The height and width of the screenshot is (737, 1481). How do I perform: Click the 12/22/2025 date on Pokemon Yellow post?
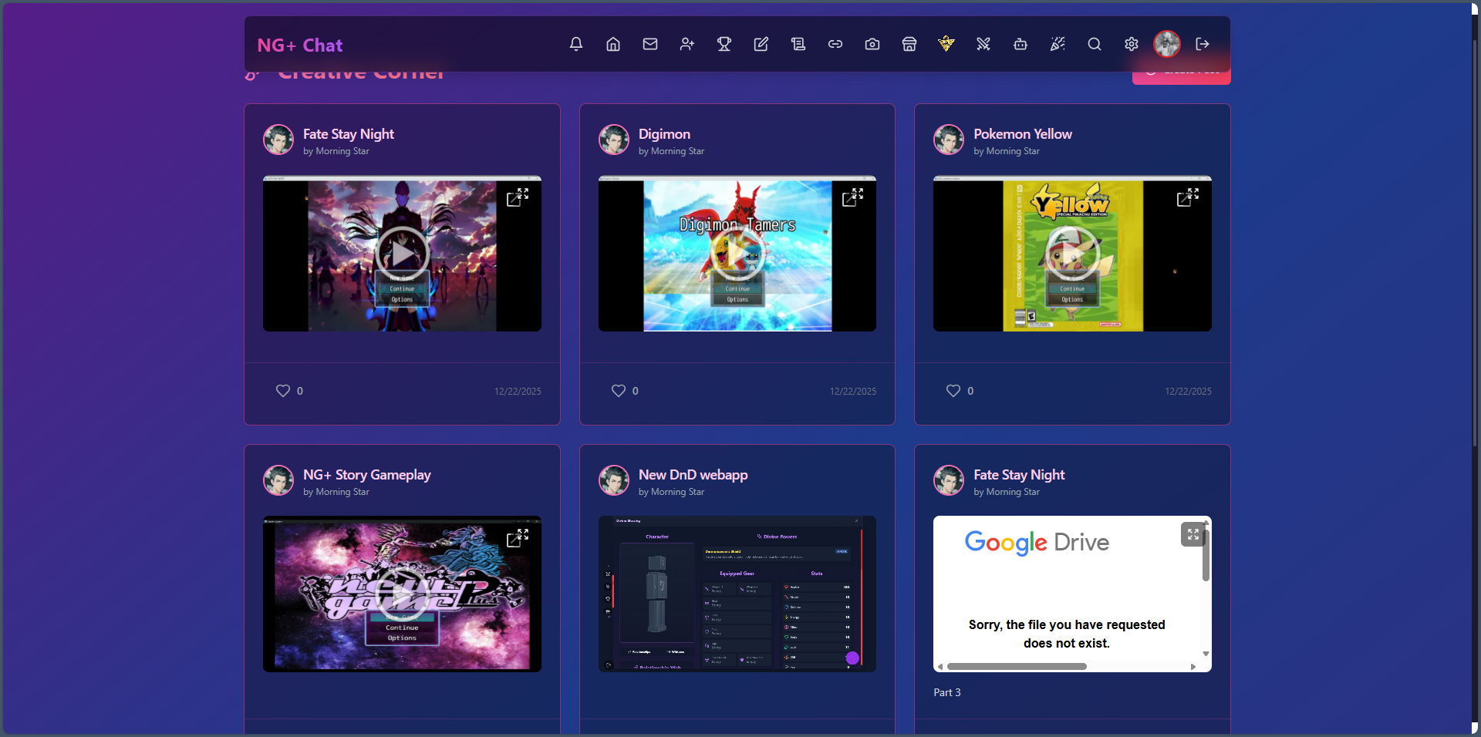(1188, 392)
